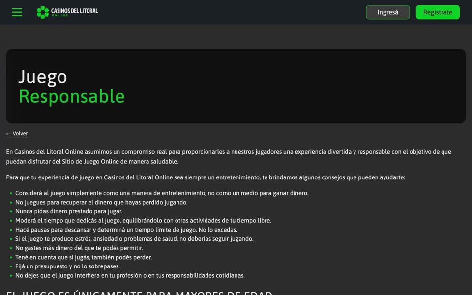Click the paragraph starting Para que tu experiencia
The image size is (472, 295).
(x=206, y=177)
